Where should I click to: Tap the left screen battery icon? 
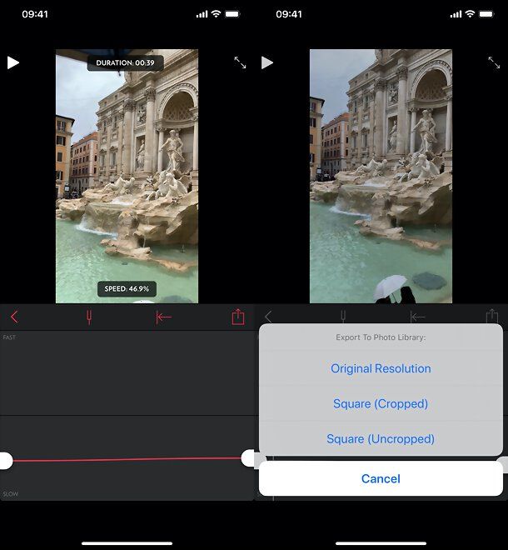pyautogui.click(x=232, y=14)
